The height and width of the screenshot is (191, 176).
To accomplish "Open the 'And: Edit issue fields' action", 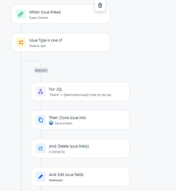I will click(x=80, y=177).
